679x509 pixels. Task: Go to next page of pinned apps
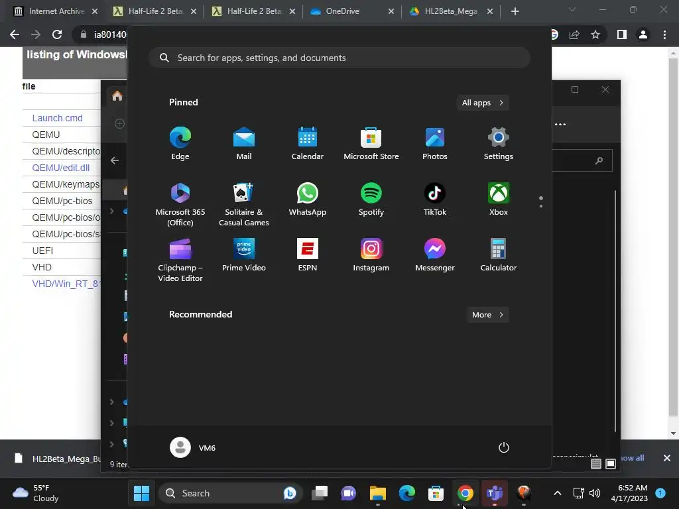pyautogui.click(x=541, y=206)
